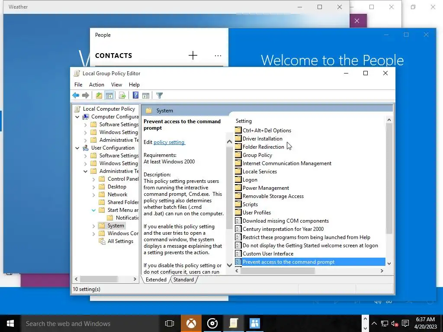The height and width of the screenshot is (332, 443).
Task: Open the Driver Installation folder
Action: 262,139
